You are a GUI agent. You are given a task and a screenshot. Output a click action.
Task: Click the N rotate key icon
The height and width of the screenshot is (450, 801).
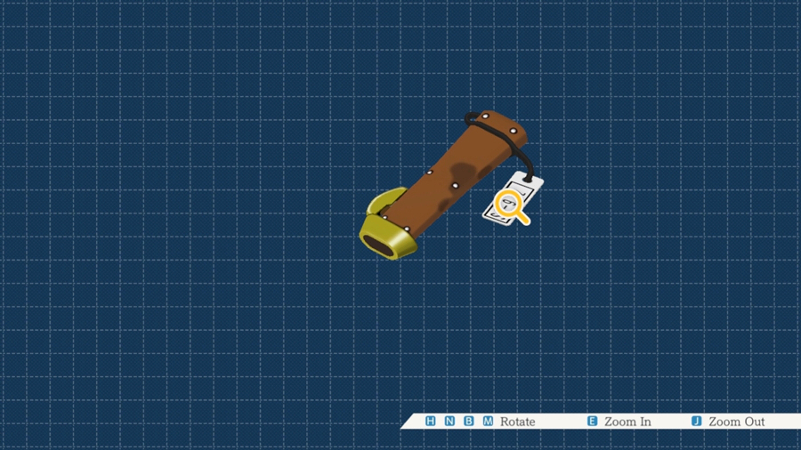point(449,421)
